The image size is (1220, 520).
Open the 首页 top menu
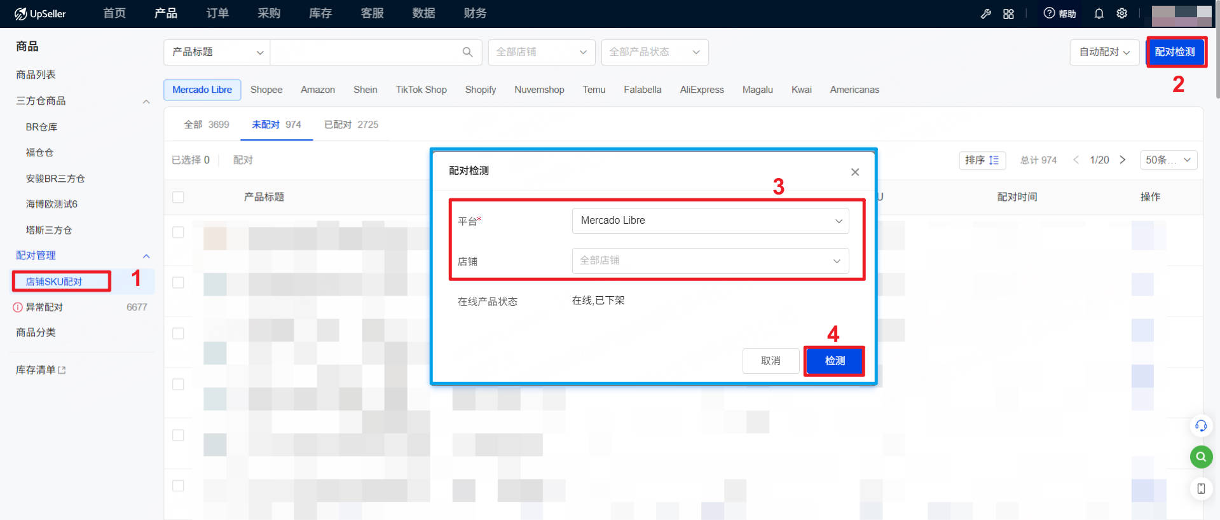point(114,13)
